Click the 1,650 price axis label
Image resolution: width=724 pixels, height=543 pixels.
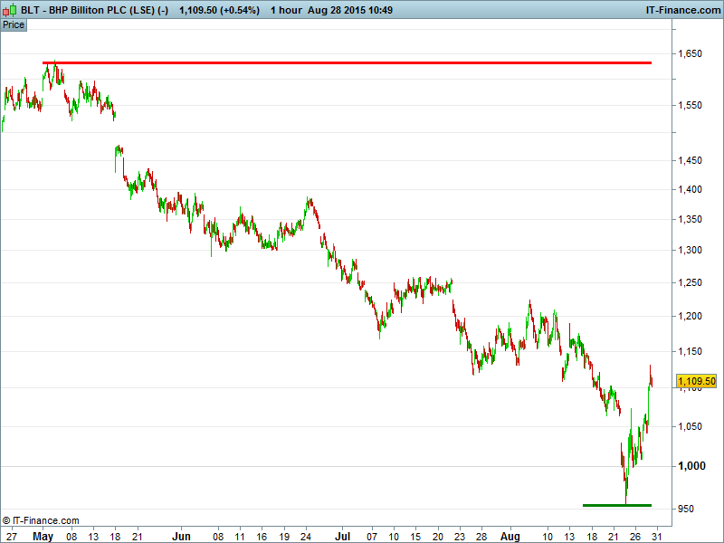690,54
